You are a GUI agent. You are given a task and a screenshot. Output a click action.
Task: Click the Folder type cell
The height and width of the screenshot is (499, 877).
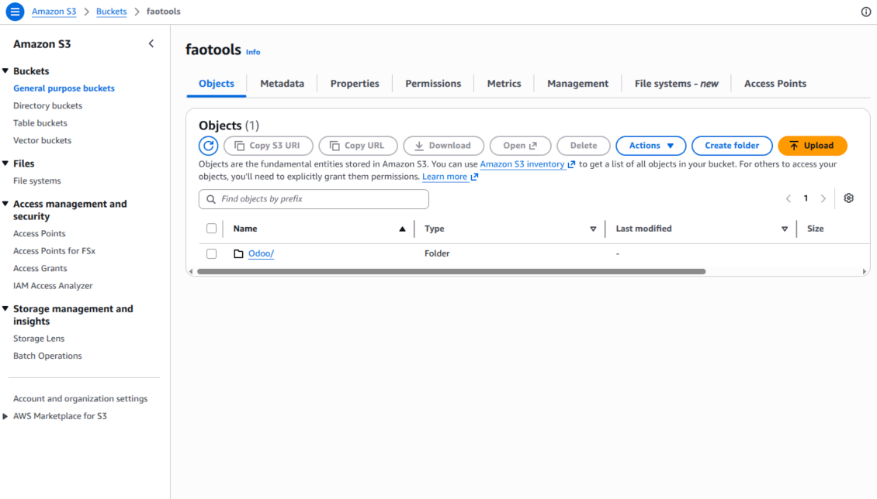click(x=437, y=253)
